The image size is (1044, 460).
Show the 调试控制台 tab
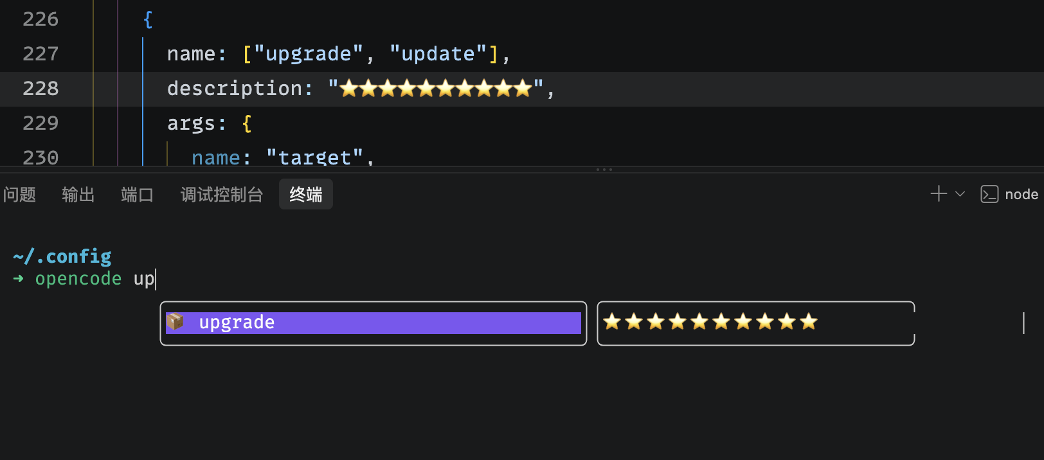(x=222, y=194)
